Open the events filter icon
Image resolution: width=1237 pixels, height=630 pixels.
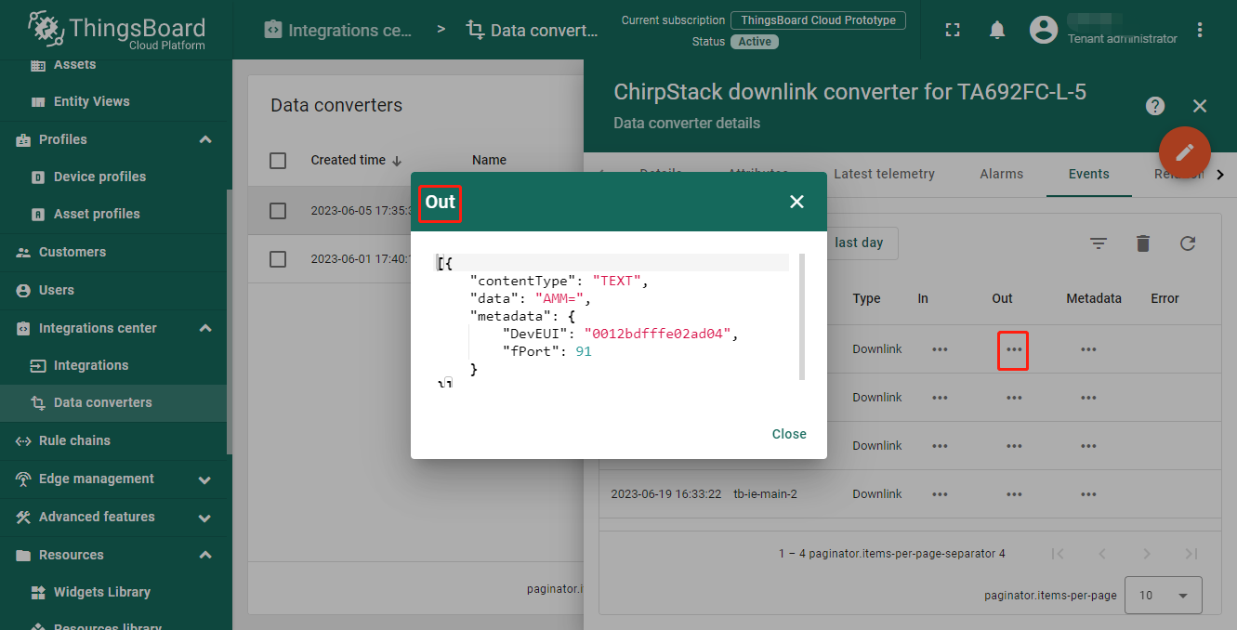pos(1099,243)
